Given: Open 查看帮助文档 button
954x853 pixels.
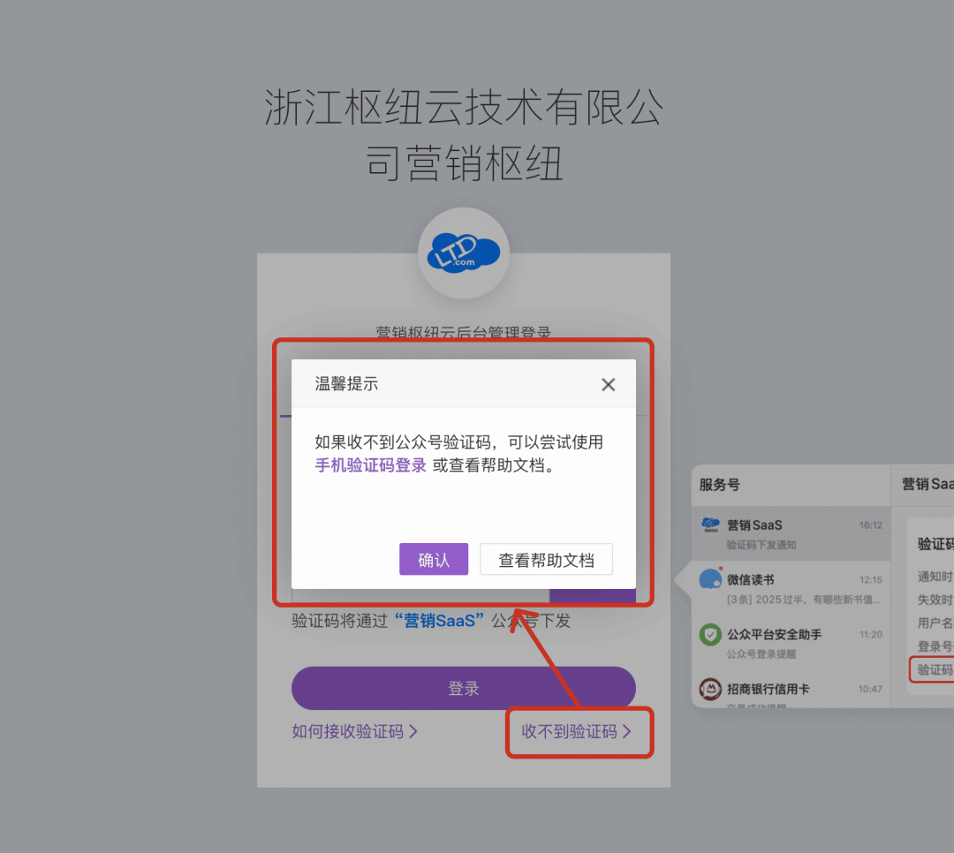Looking at the screenshot, I should click(x=547, y=559).
